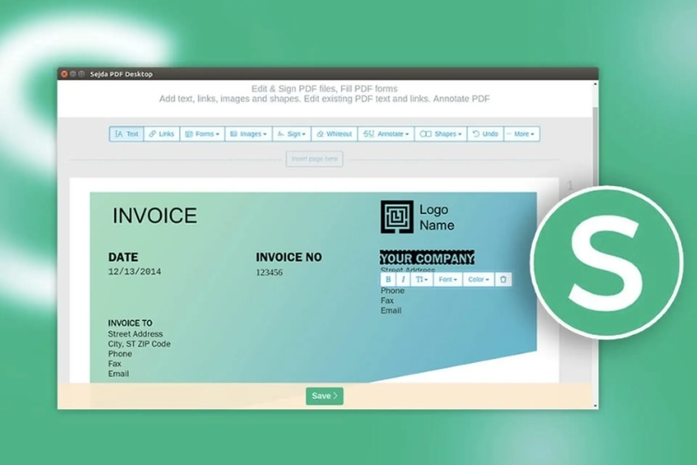
Task: Toggle bold on selected text
Action: (x=388, y=279)
